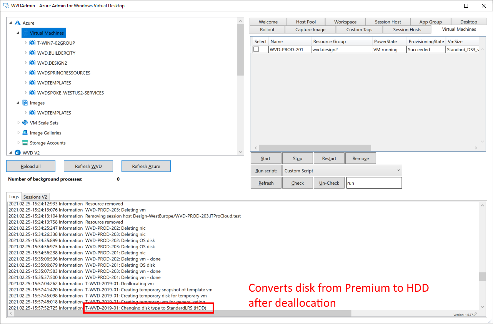The height and width of the screenshot is (324, 493).
Task: Expand the WVD.BUILDERCITY node
Action: click(x=25, y=53)
